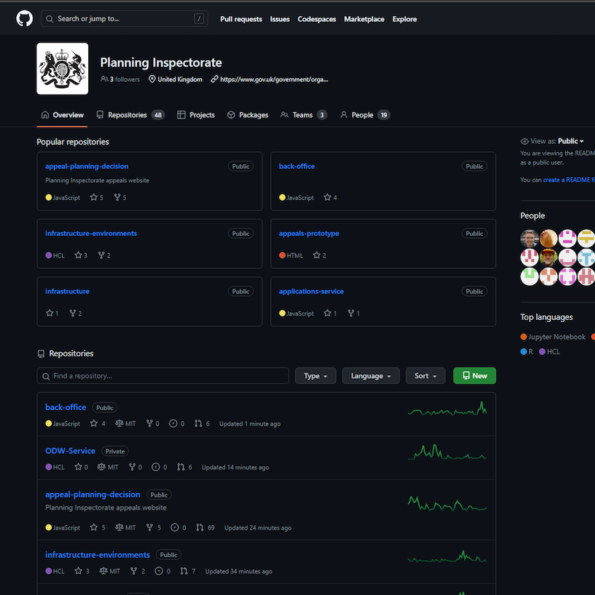Click the fork icon on the applications-service card
595x595 pixels.
pyautogui.click(x=351, y=313)
